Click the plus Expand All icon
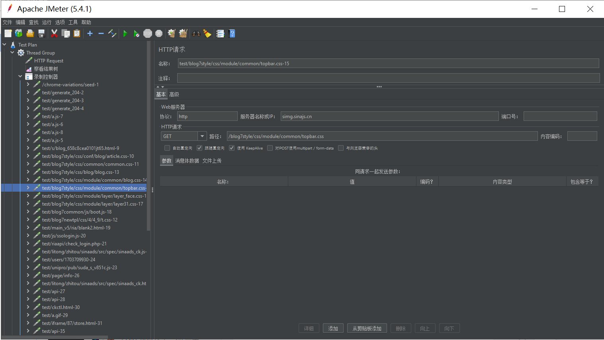604x340 pixels. 90,33
